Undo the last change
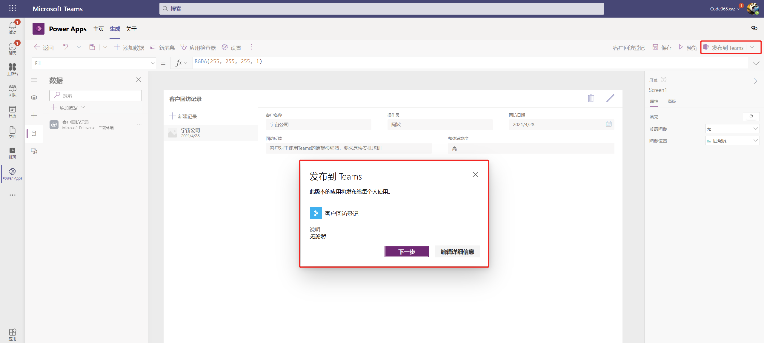 coord(65,47)
